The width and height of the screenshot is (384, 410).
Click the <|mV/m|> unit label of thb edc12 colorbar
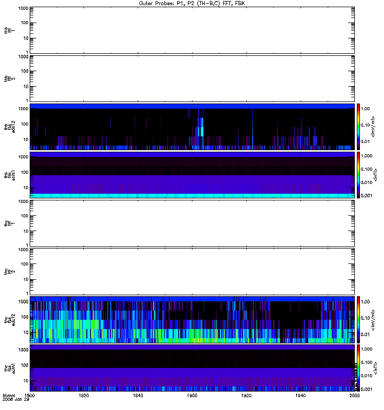373,127
